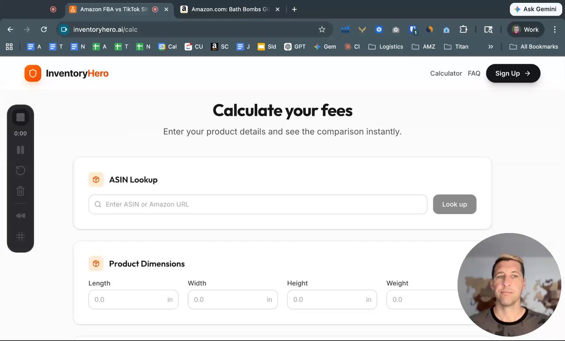The width and height of the screenshot is (565, 341).
Task: Click the blue gear extension icon
Action: click(379, 29)
